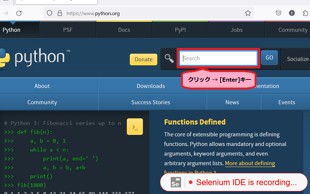Click the padlock site security icon

[60, 13]
